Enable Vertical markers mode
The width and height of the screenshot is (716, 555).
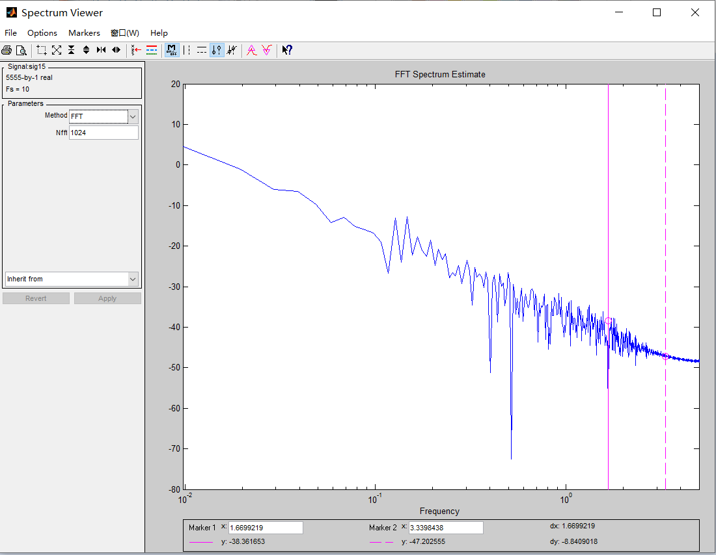pos(187,50)
